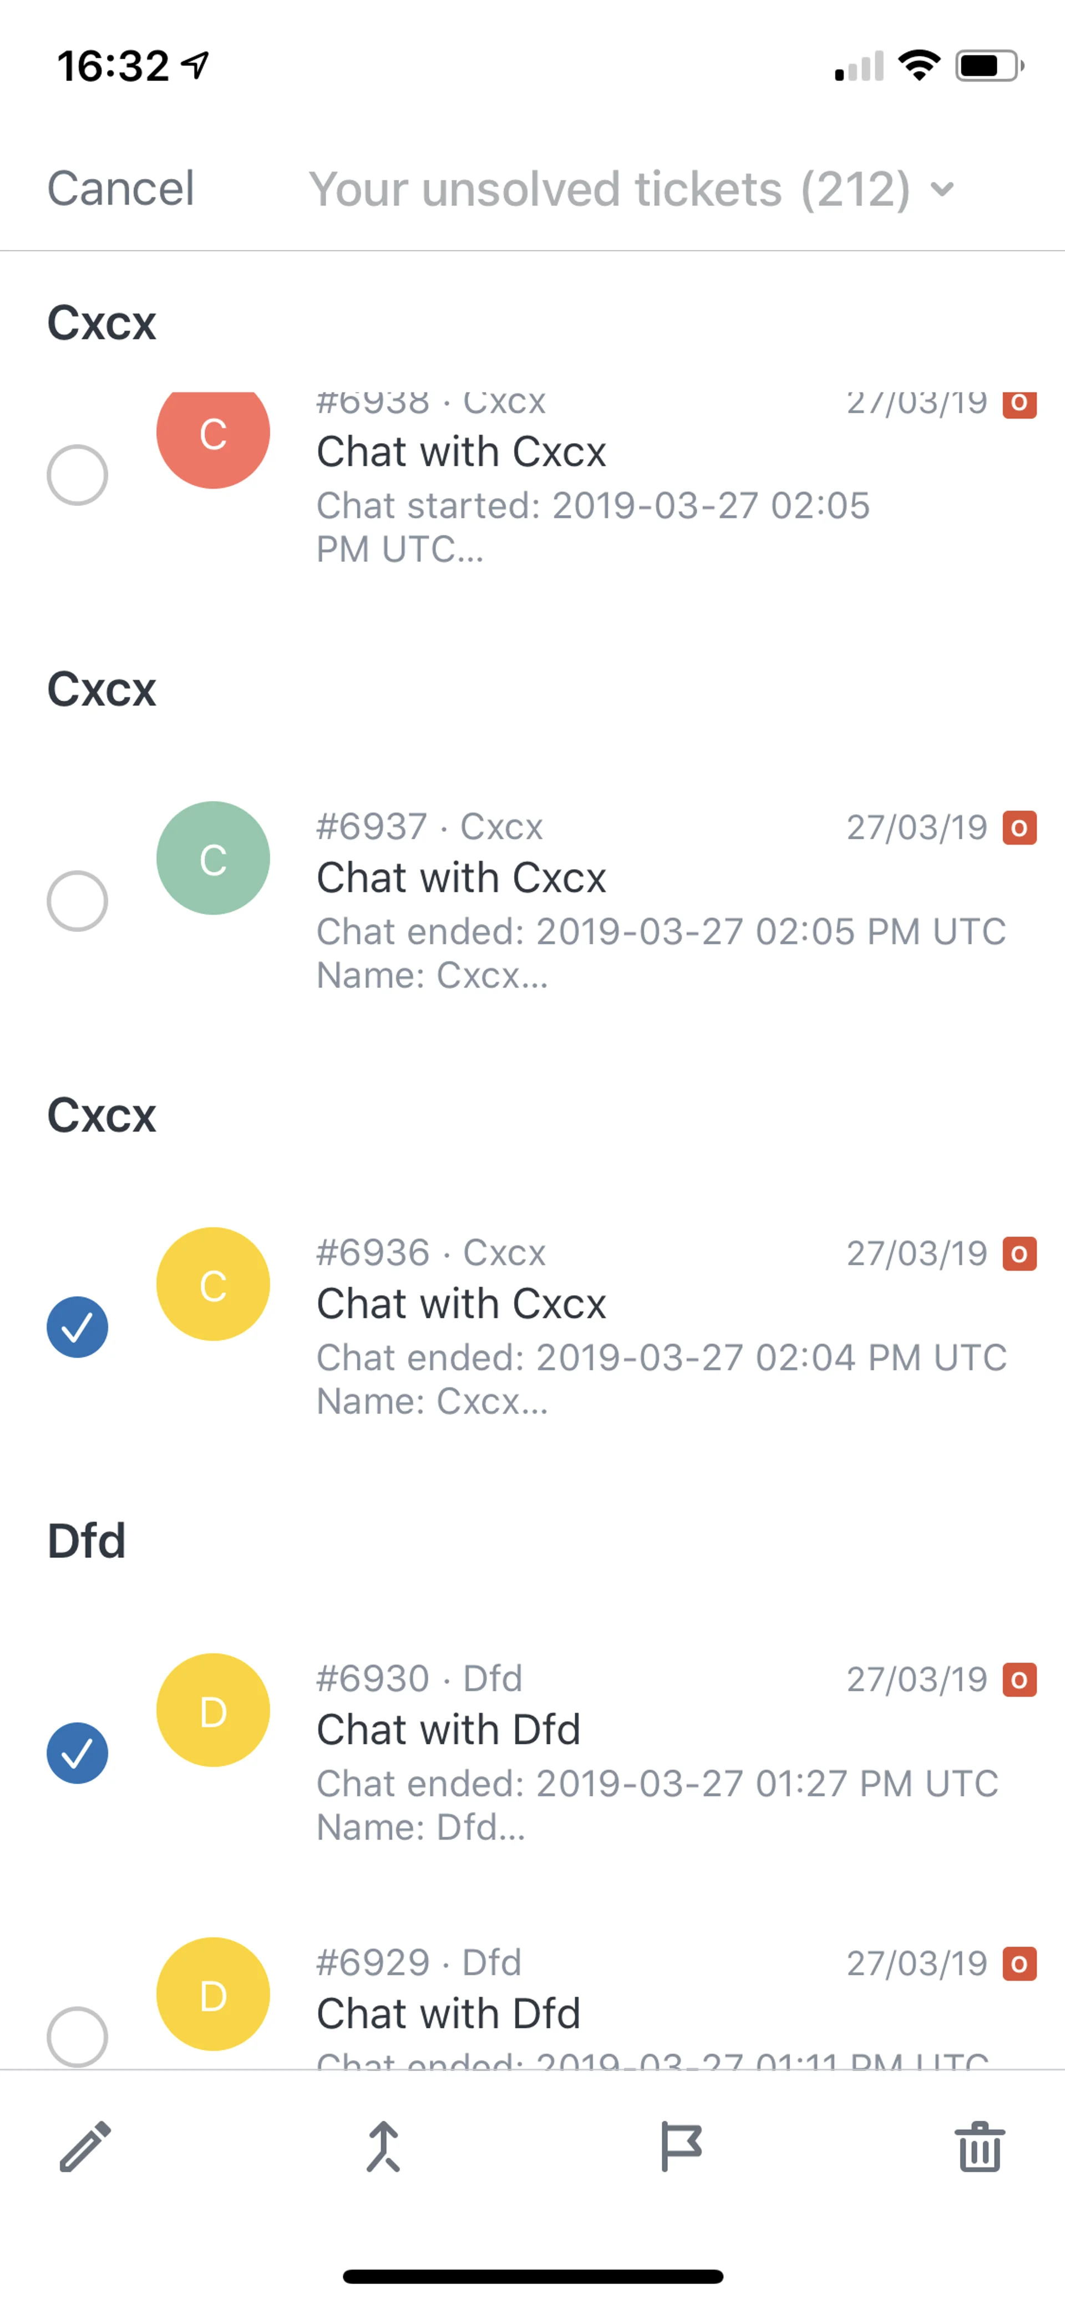Tap the Dfd section header
This screenshot has height=2306, width=1065.
coord(87,1540)
